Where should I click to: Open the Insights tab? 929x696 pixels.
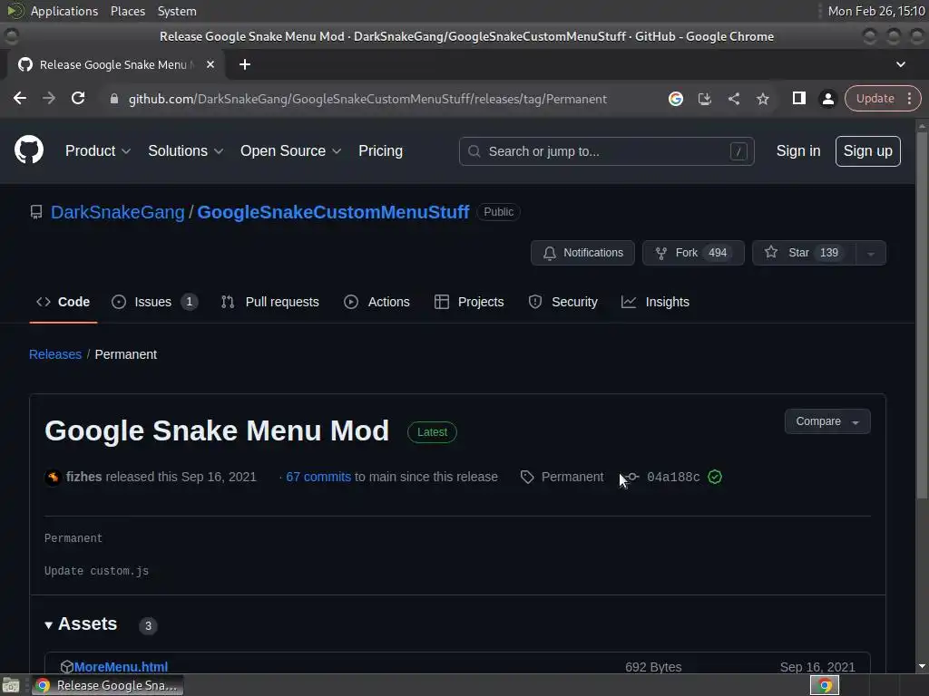[655, 302]
